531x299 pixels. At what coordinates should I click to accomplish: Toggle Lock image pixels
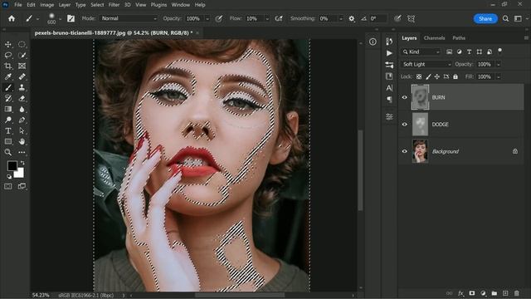click(428, 76)
